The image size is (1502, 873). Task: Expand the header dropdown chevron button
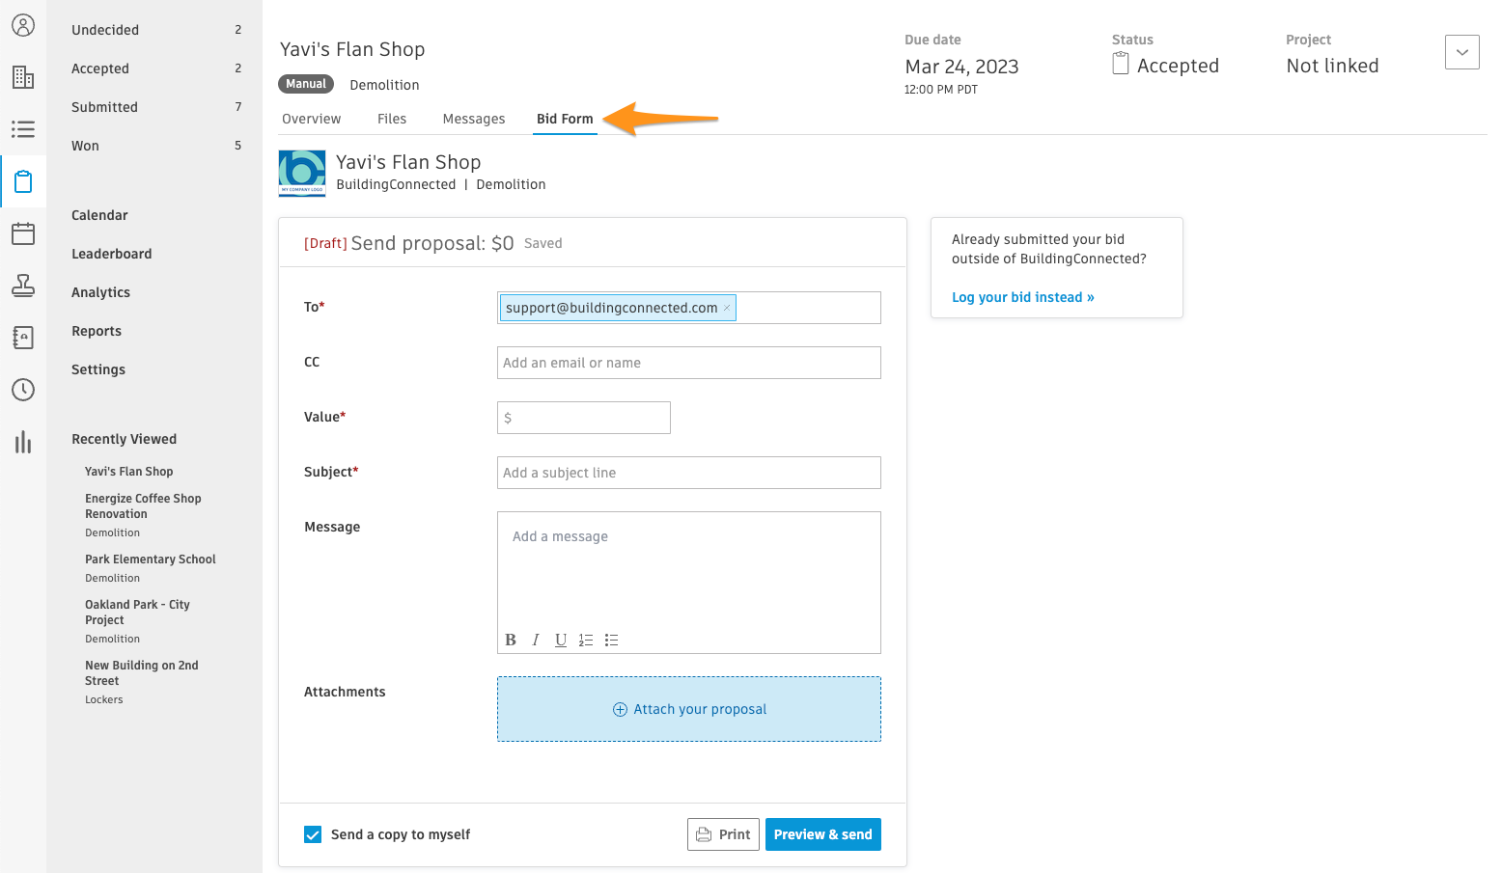pyautogui.click(x=1462, y=52)
